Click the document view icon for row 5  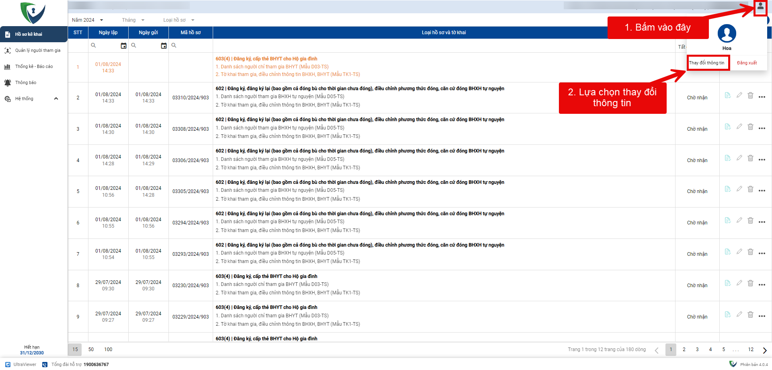(727, 189)
